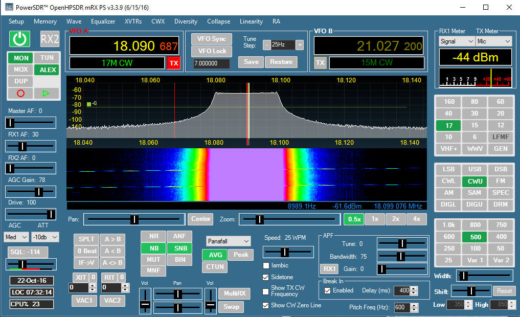Viewport: 520px width, 317px height.
Task: Click the green power button
Action: [19, 39]
